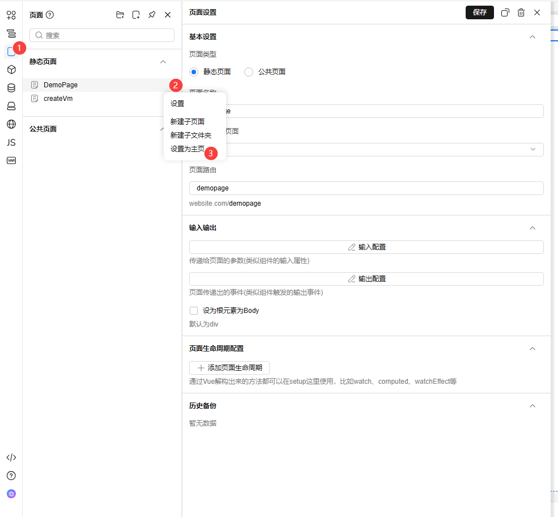The height and width of the screenshot is (517, 558).
Task: Select the 公共页面 radio button
Action: click(x=248, y=71)
